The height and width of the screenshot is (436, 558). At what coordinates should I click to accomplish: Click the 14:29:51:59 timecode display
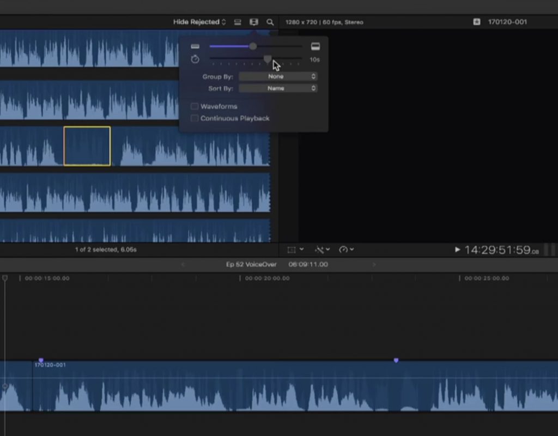click(x=501, y=250)
